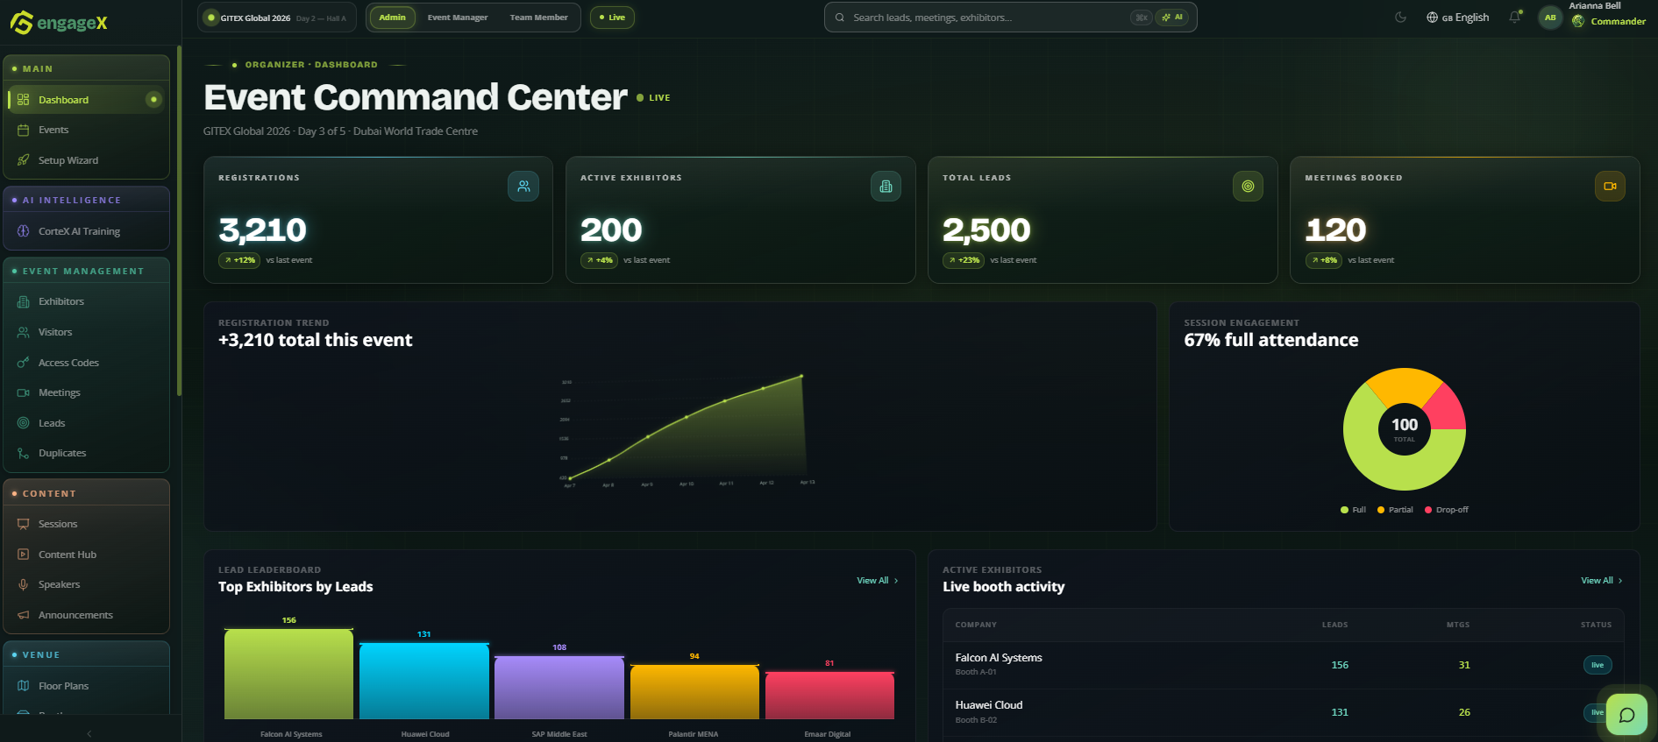Open Dashboard in the sidebar
This screenshot has width=1658, height=742.
tap(86, 100)
